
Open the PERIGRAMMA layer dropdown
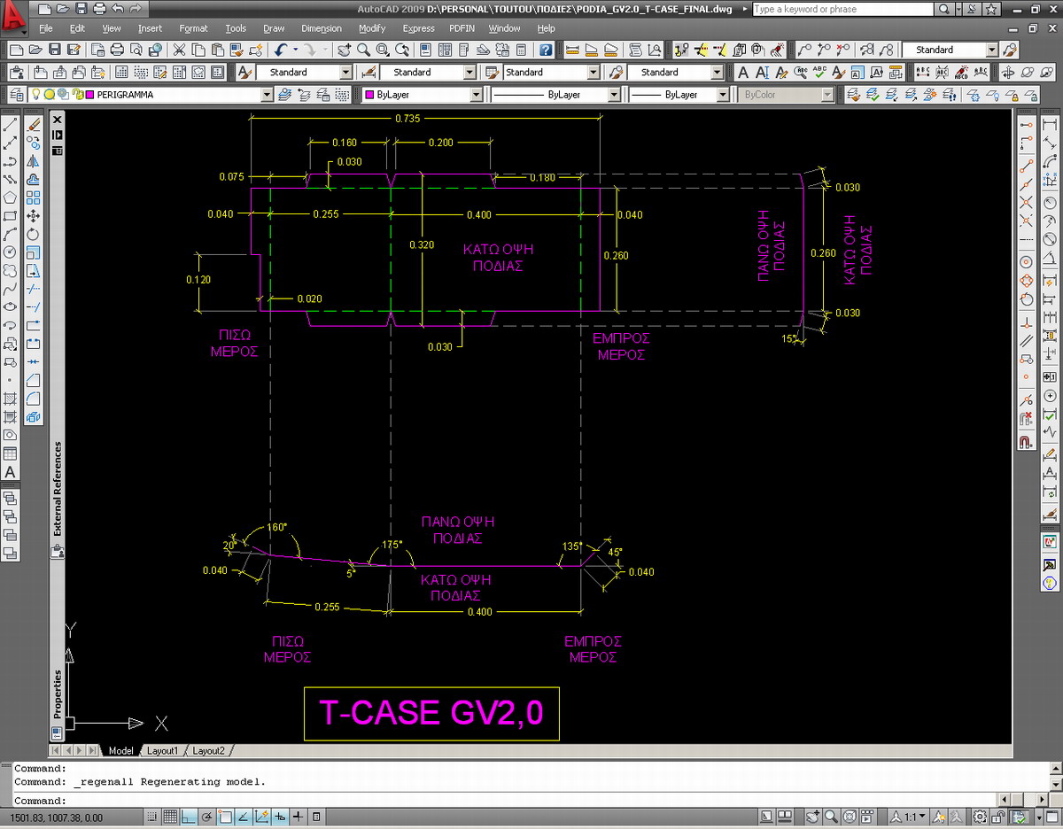point(268,95)
